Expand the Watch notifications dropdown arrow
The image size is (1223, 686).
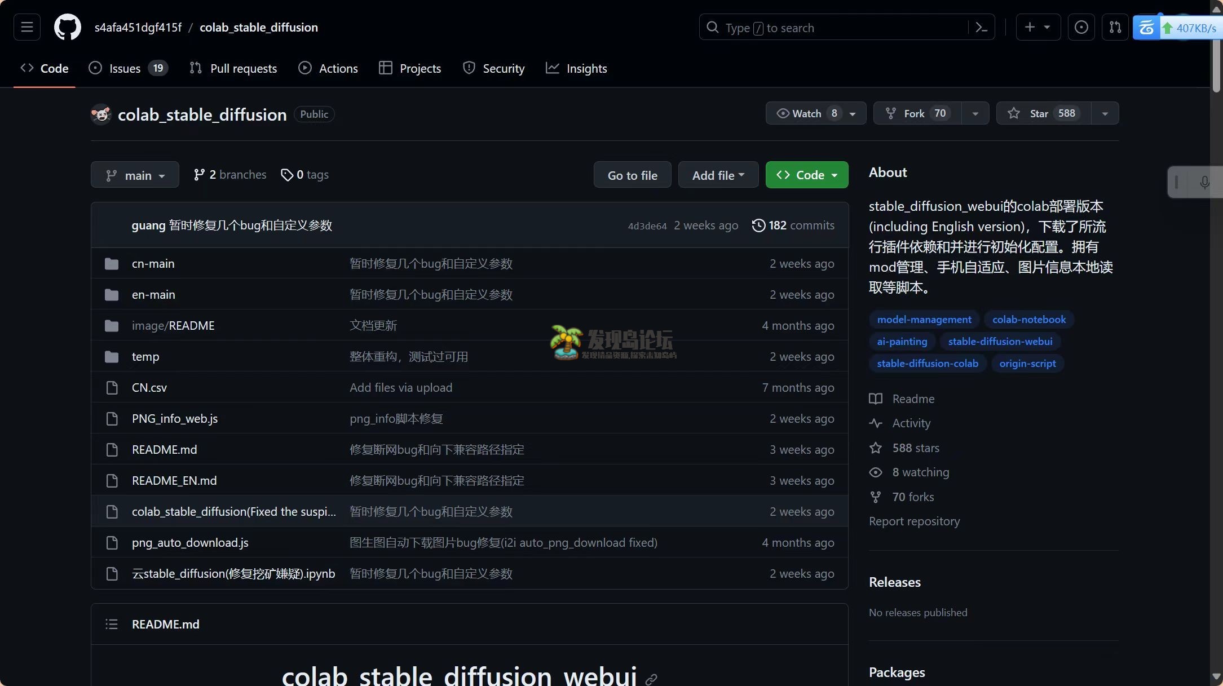(x=853, y=113)
